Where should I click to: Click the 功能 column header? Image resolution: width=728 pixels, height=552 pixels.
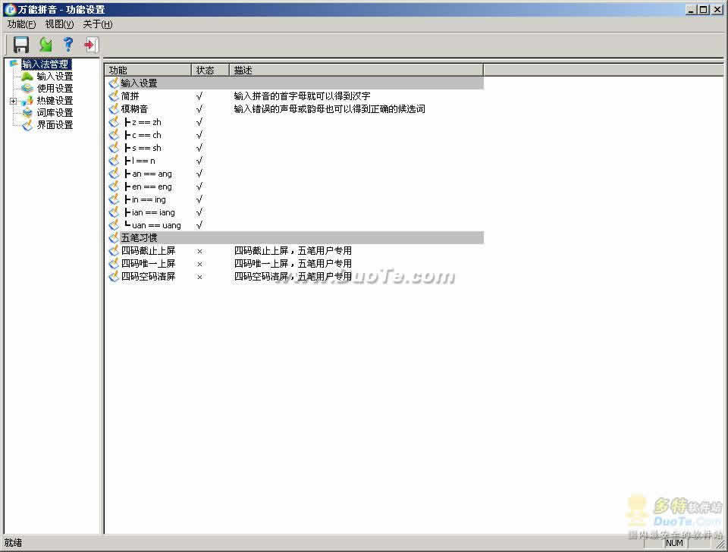click(x=148, y=70)
